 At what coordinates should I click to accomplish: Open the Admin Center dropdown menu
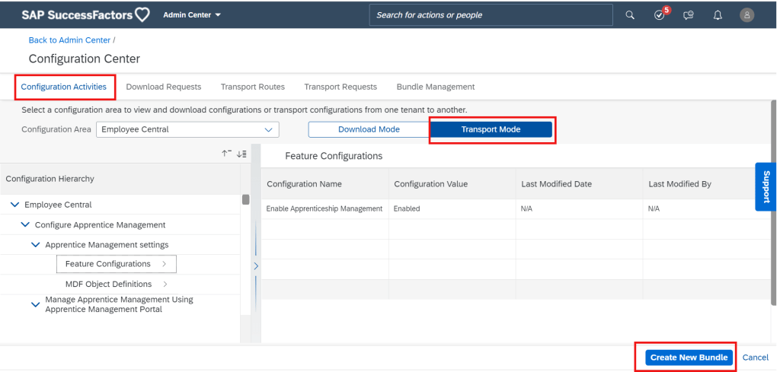pos(192,14)
